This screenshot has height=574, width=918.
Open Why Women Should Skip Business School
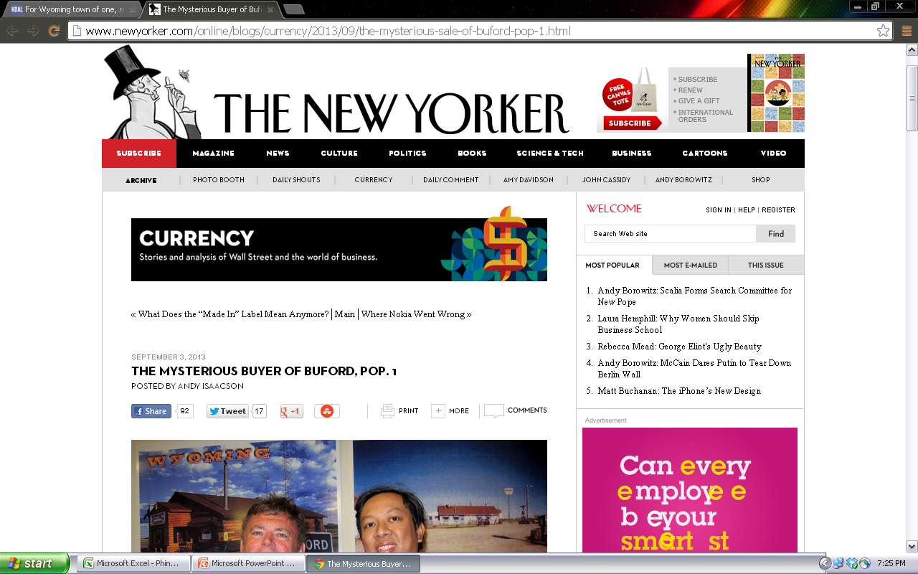[x=678, y=324]
